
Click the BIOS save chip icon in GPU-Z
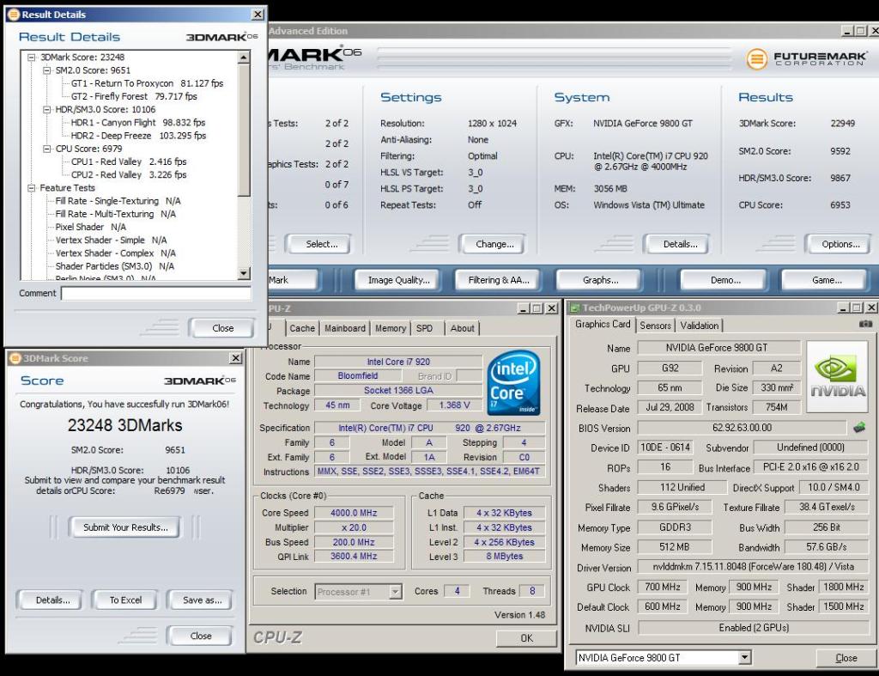(x=858, y=428)
